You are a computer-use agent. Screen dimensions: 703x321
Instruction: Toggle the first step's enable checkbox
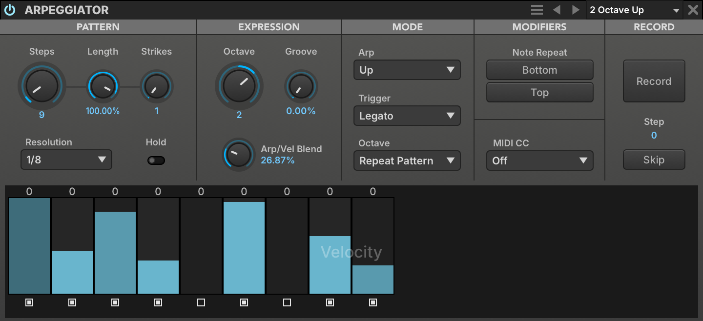pos(29,302)
